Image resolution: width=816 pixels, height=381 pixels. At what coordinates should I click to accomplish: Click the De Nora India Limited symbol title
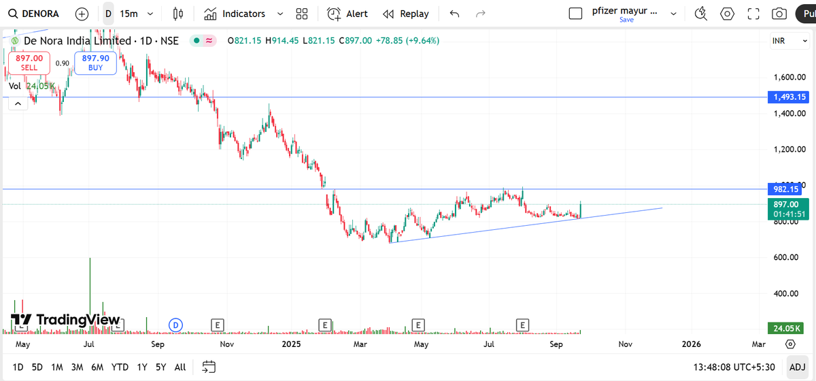tap(78, 41)
